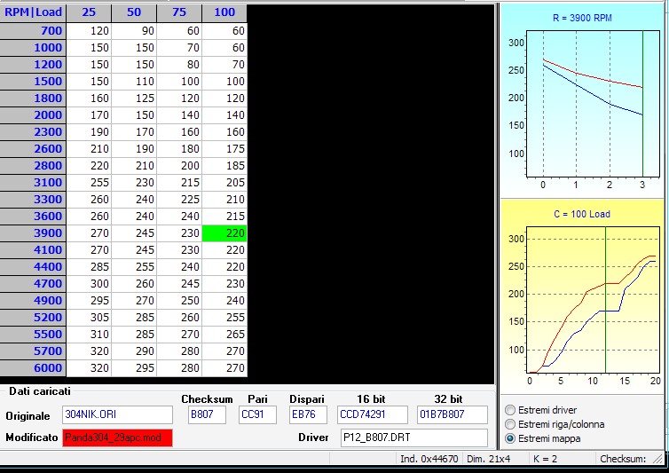Select row header 5500
The image size is (669, 473).
pos(33,335)
